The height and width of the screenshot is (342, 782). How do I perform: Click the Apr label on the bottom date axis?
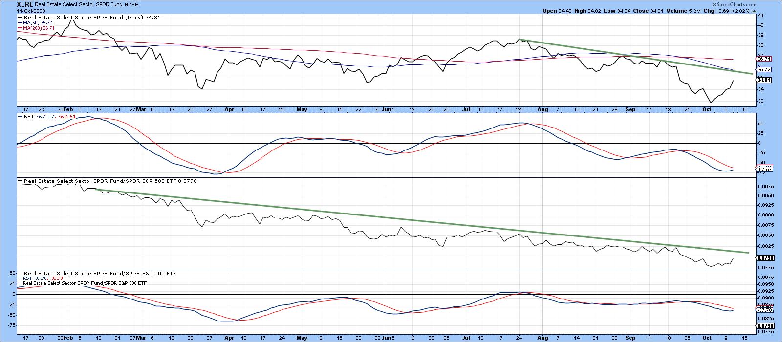coord(229,338)
